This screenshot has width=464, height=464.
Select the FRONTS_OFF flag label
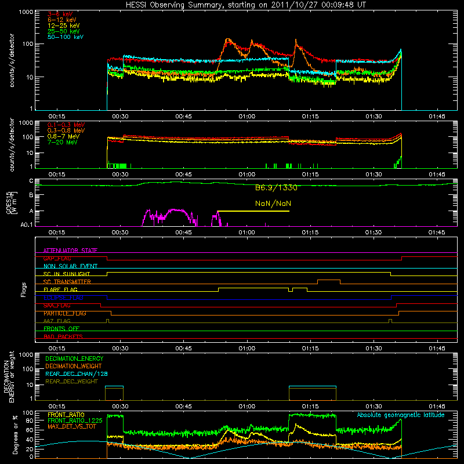[61, 329]
